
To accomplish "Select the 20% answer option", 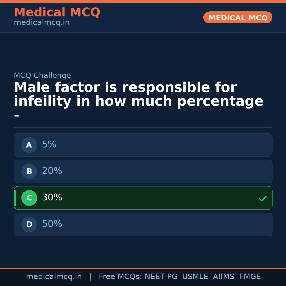I will click(143, 171).
